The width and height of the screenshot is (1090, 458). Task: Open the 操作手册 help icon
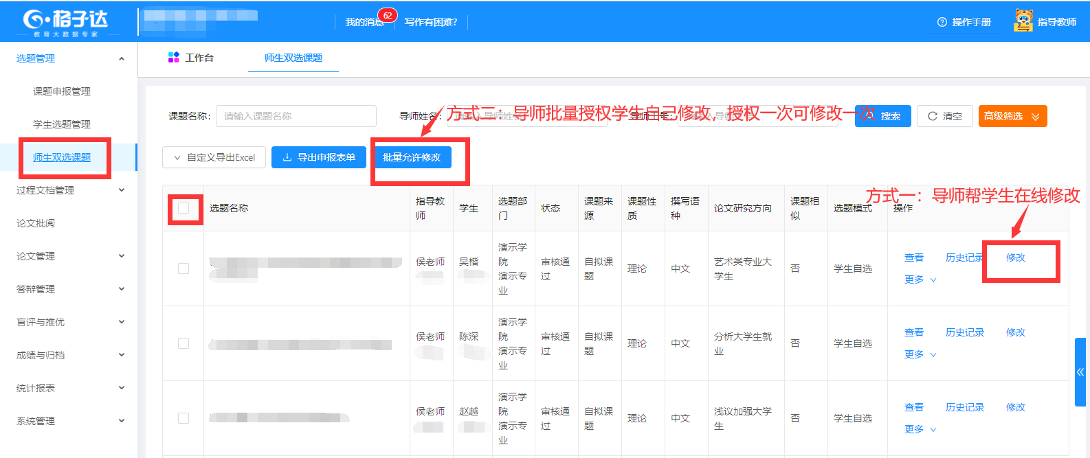tap(942, 22)
